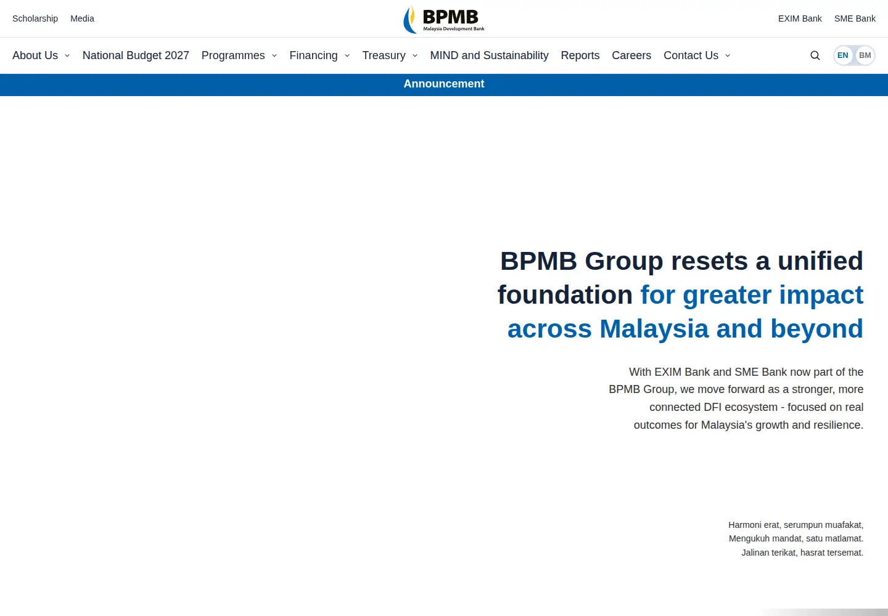This screenshot has width=888, height=616.
Task: Open the Programmes menu
Action: [233, 55]
